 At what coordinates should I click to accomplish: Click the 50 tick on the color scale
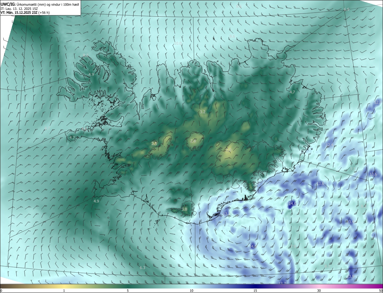click(x=381, y=291)
